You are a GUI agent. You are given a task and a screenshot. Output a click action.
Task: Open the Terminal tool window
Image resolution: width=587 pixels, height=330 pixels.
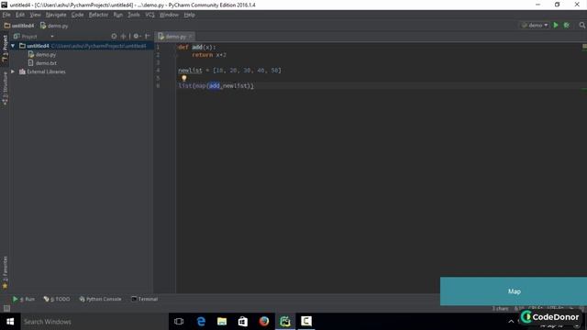point(145,299)
